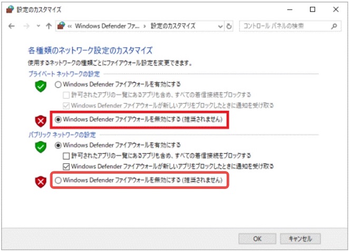Click green shield in public network section
The height and width of the screenshot is (251, 349).
tap(41, 147)
